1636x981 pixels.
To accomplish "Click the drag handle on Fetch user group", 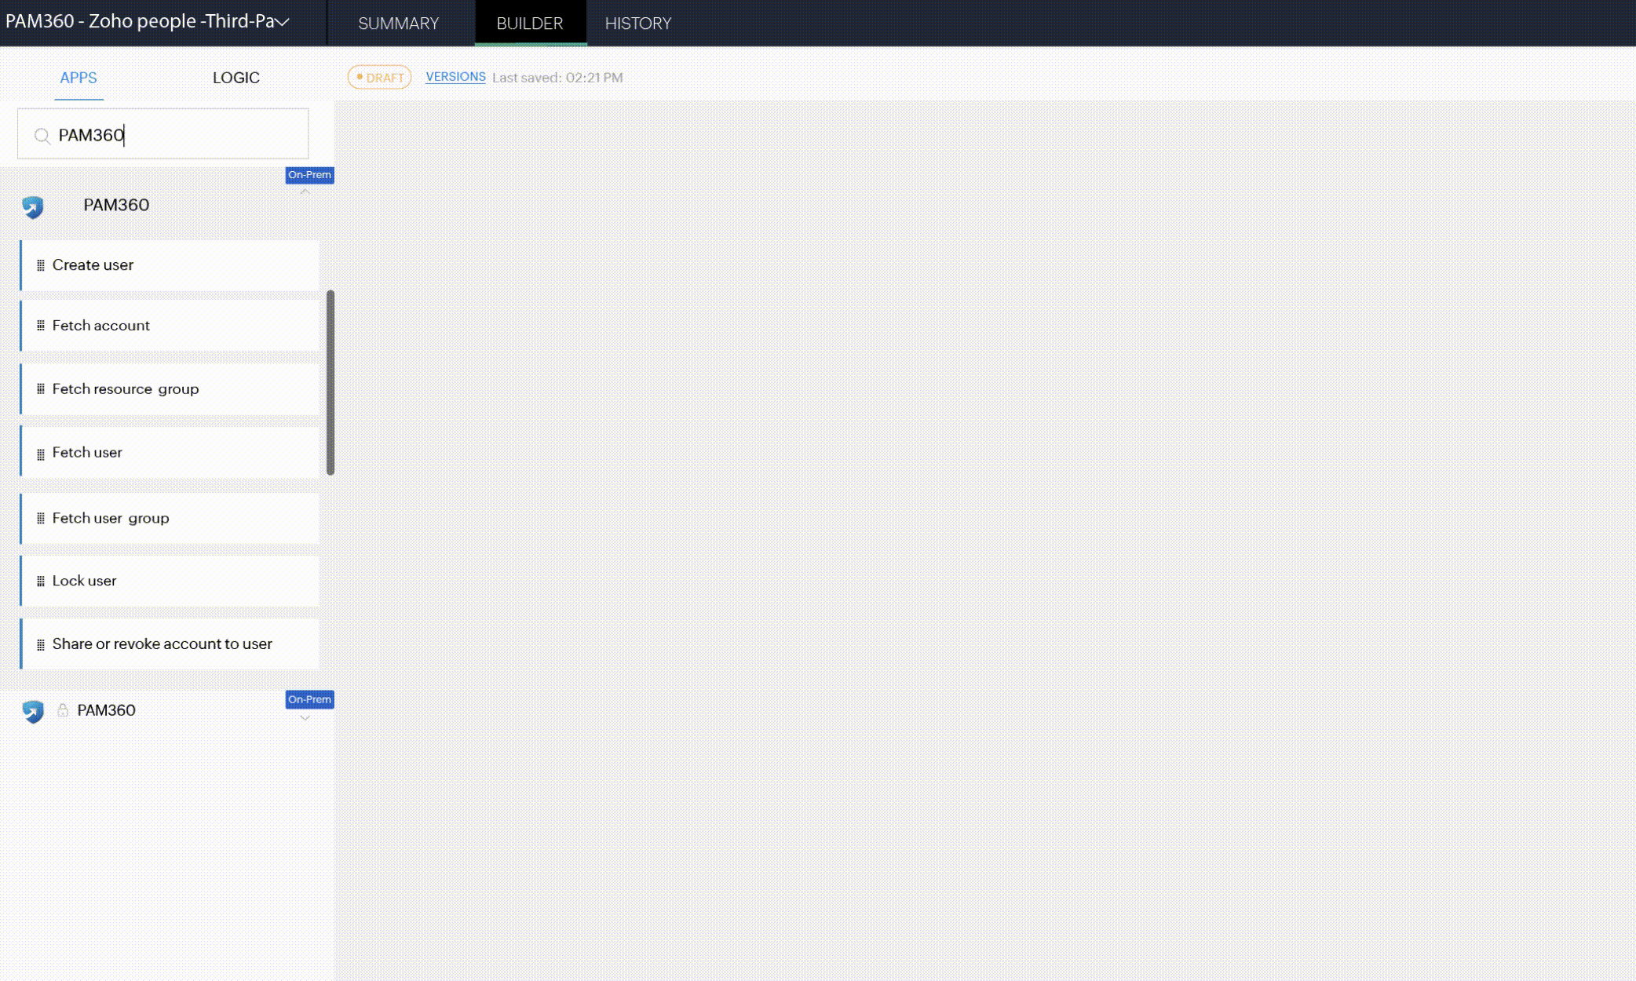I will [40, 517].
